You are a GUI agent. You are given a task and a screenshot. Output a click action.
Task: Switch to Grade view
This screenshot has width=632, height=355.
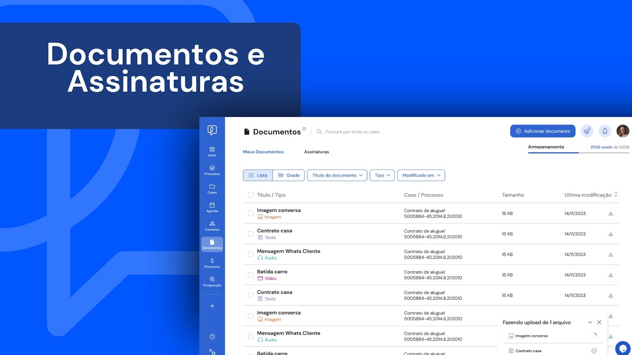[289, 175]
